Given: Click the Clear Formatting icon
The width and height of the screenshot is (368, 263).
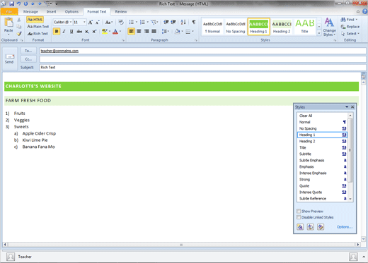Looking at the screenshot, I should coord(121,23).
